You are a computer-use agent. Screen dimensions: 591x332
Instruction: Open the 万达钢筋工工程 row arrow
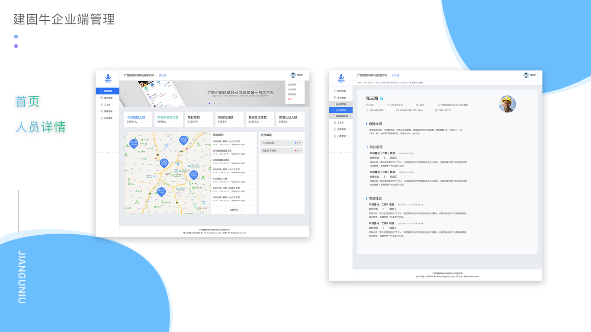[254, 180]
